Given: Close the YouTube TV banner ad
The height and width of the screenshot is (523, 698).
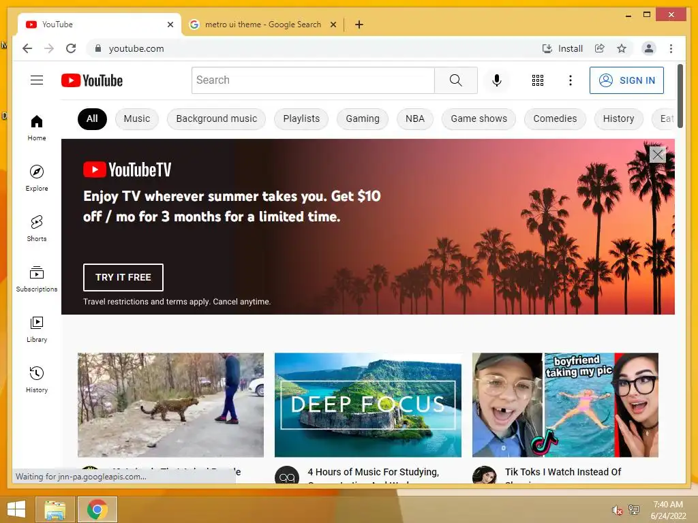Looking at the screenshot, I should tap(658, 155).
